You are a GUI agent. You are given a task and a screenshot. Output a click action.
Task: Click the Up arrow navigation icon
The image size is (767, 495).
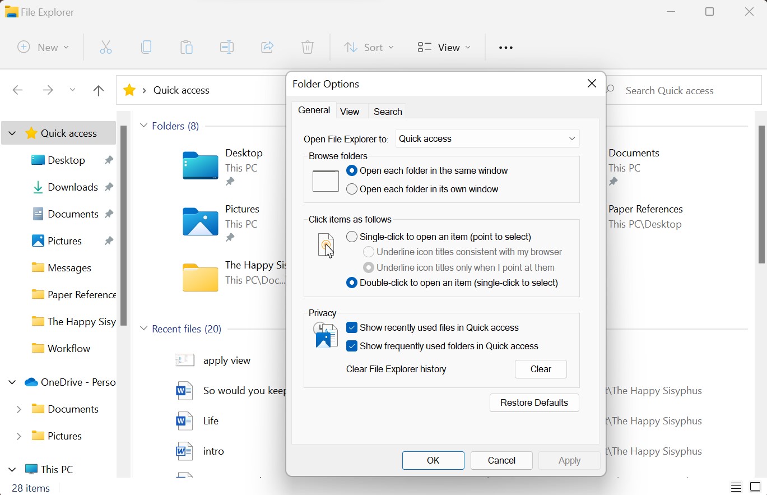(x=99, y=90)
